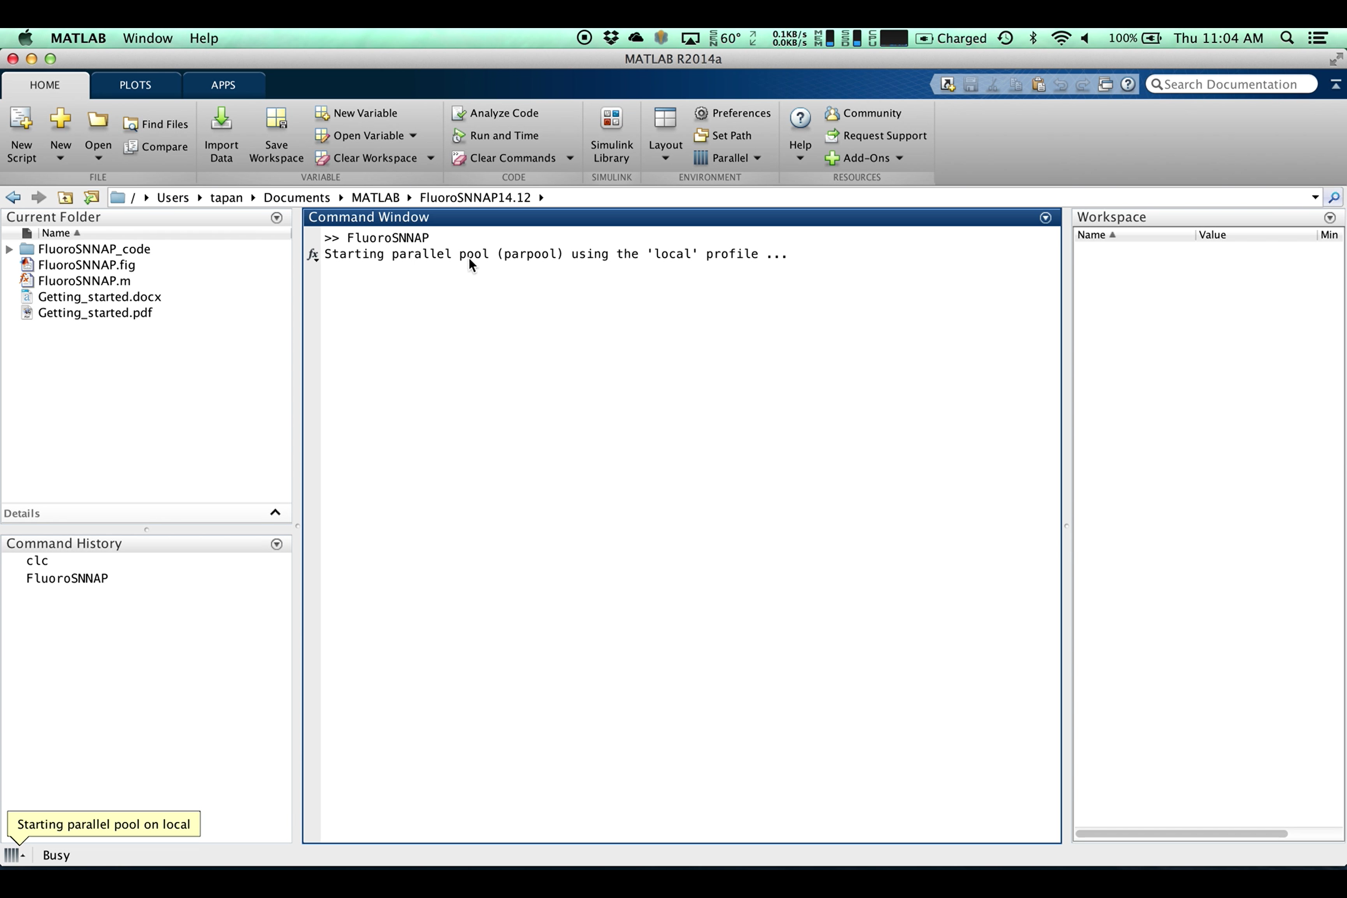Expand the Clear Commands dropdown arrow
The image size is (1347, 898).
570,158
